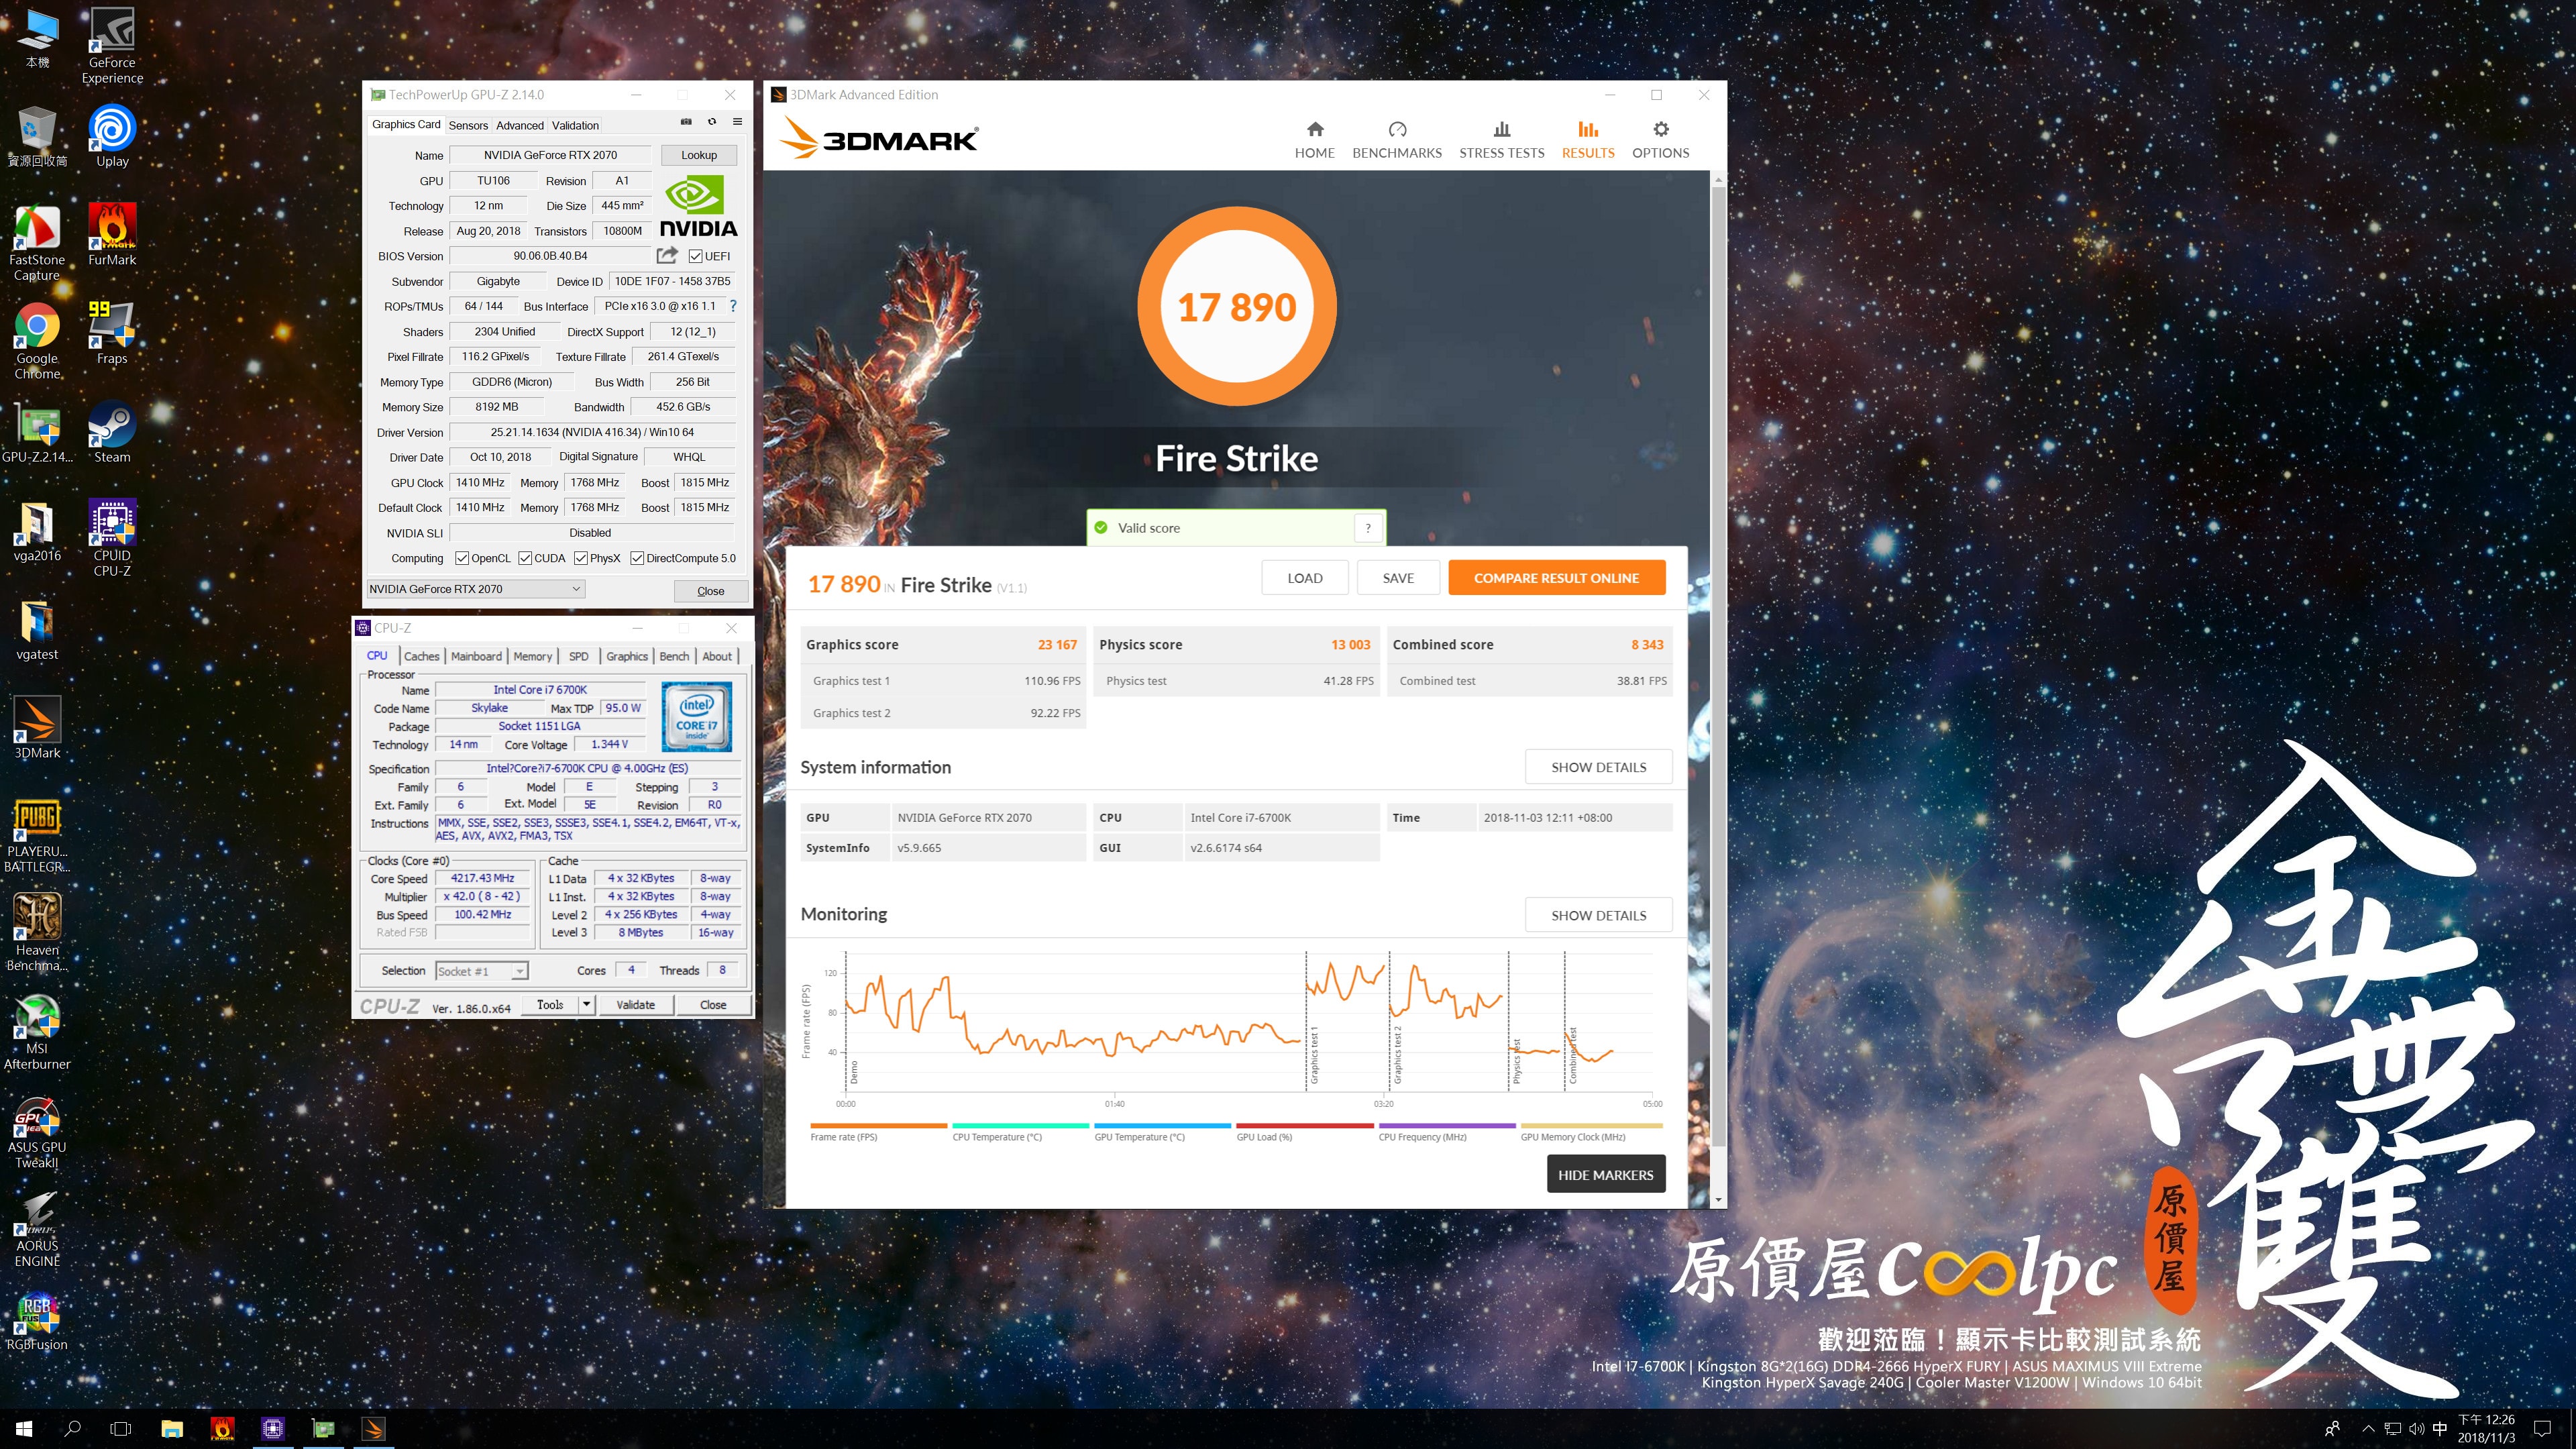
Task: Launch Google Chrome desktop shortcut
Action: click(37, 341)
